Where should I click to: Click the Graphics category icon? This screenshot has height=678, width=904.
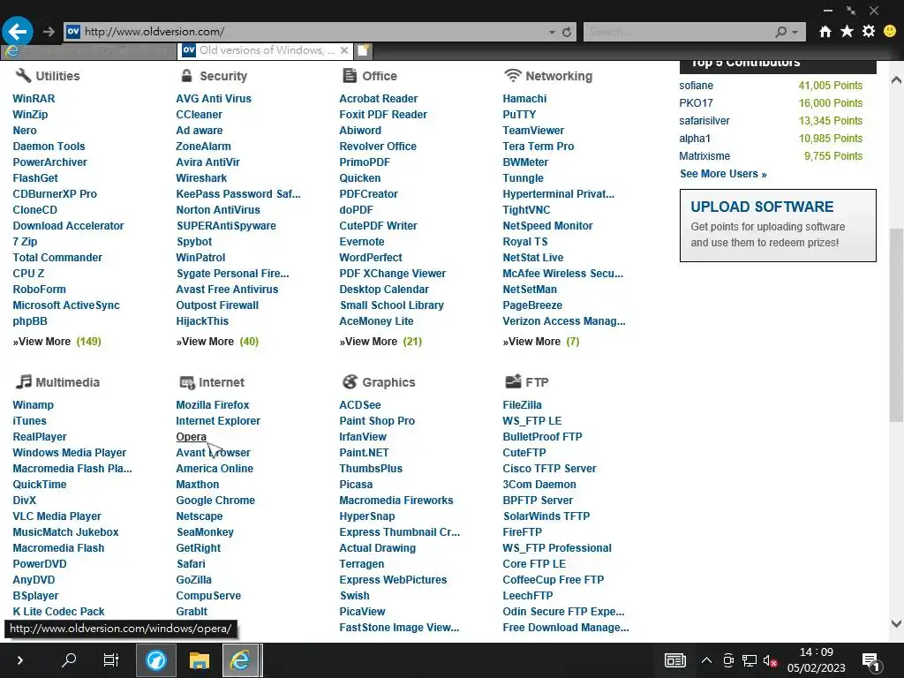[x=350, y=381]
